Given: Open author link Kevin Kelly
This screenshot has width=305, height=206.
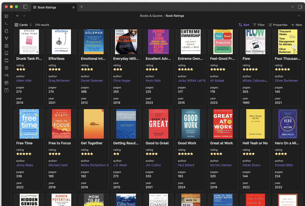Looking at the screenshot, I should 153,80.
